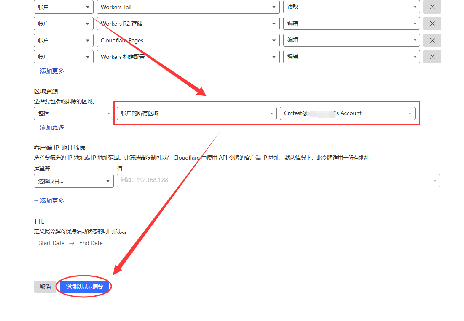Delete the Workers 构建配置 permission row
464x321 pixels.
[x=432, y=57]
